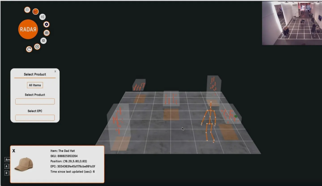Open the filter sliders icon
The width and height of the screenshot is (322, 186).
tap(42, 17)
